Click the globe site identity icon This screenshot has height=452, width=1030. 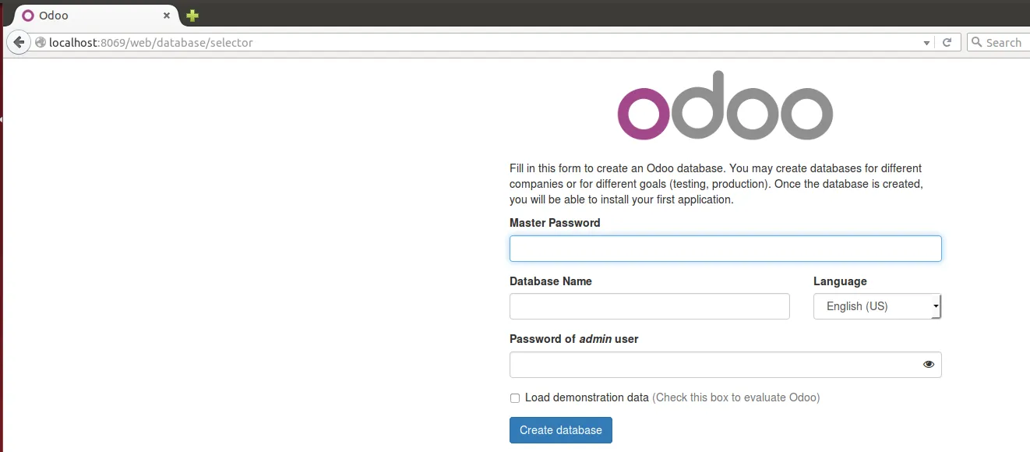[x=41, y=43]
